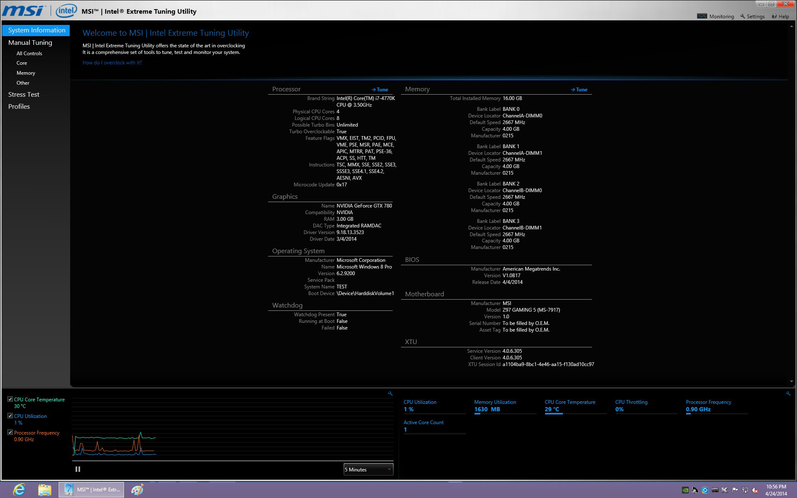This screenshot has width=797, height=498.
Task: Click the Monitoring label in top bar
Action: (x=721, y=17)
